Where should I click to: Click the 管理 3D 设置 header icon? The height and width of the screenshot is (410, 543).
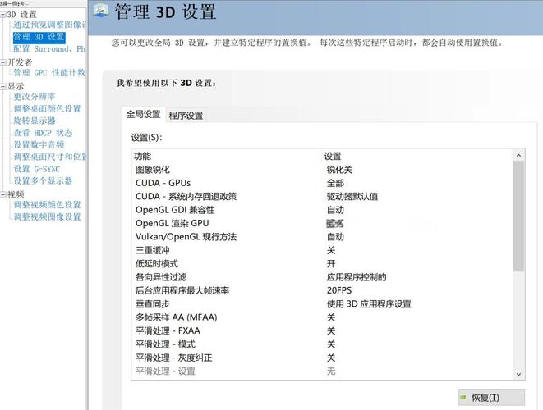coord(101,11)
